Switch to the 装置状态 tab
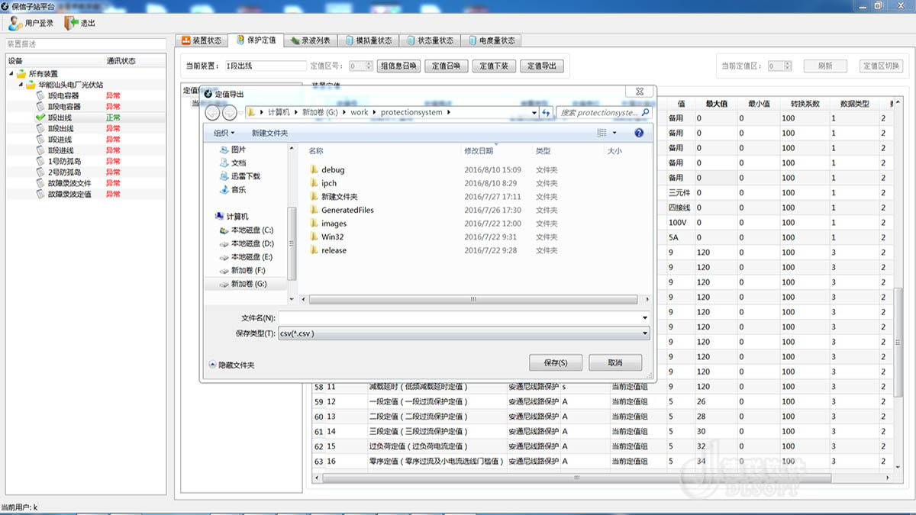Viewport: 916px width, 515px height. pos(202,40)
